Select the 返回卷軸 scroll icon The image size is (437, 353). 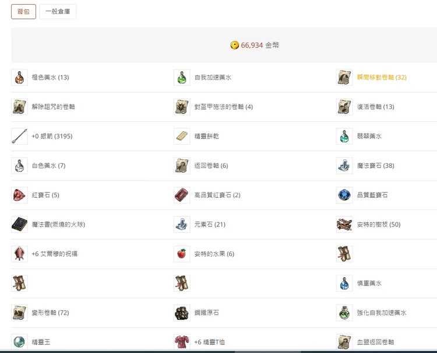pyautogui.click(x=182, y=166)
